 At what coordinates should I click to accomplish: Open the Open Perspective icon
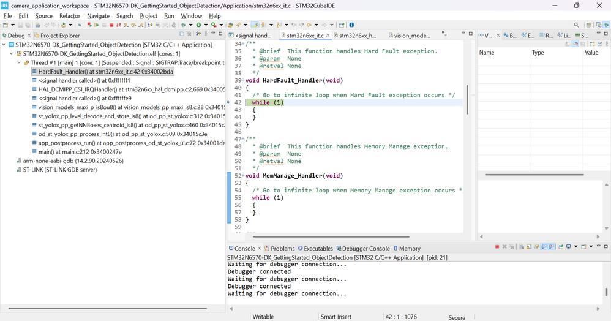588,25
